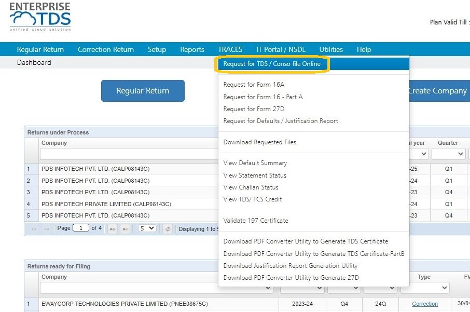Open the IT Portal / NSDL menu
The image size is (470, 312).
click(281, 49)
